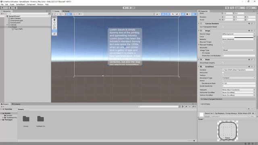The height and width of the screenshot is (145, 258).
Task: Select the Rotate tool in Scene toolbar
Action: 54,25
